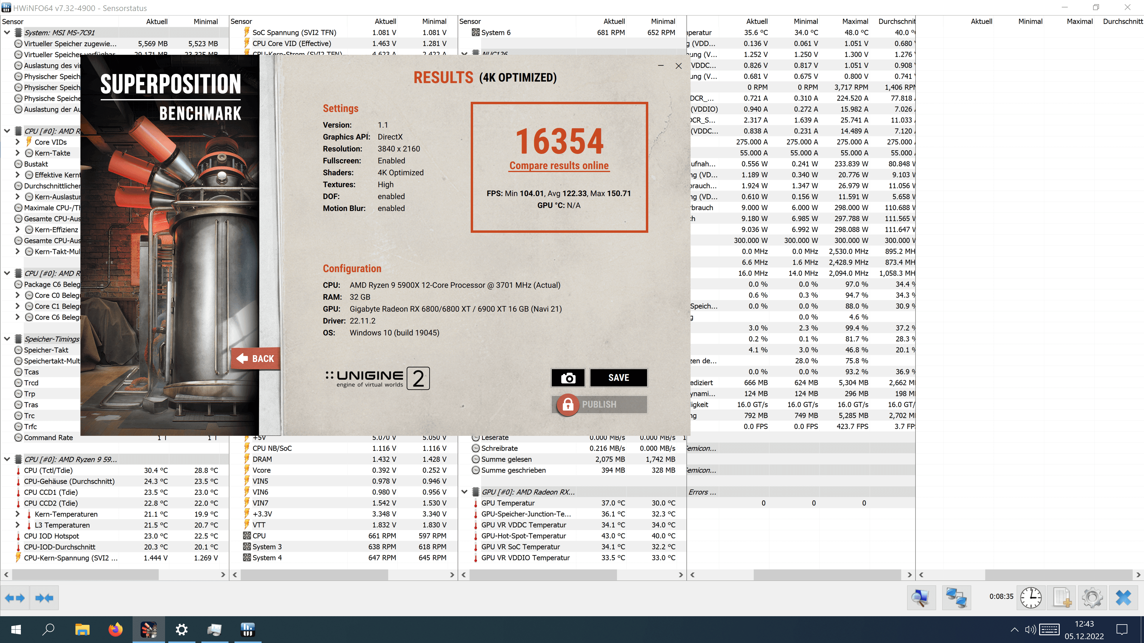The image size is (1144, 643).
Task: Expand Kern-Temperaturen node
Action: pyautogui.click(x=18, y=514)
